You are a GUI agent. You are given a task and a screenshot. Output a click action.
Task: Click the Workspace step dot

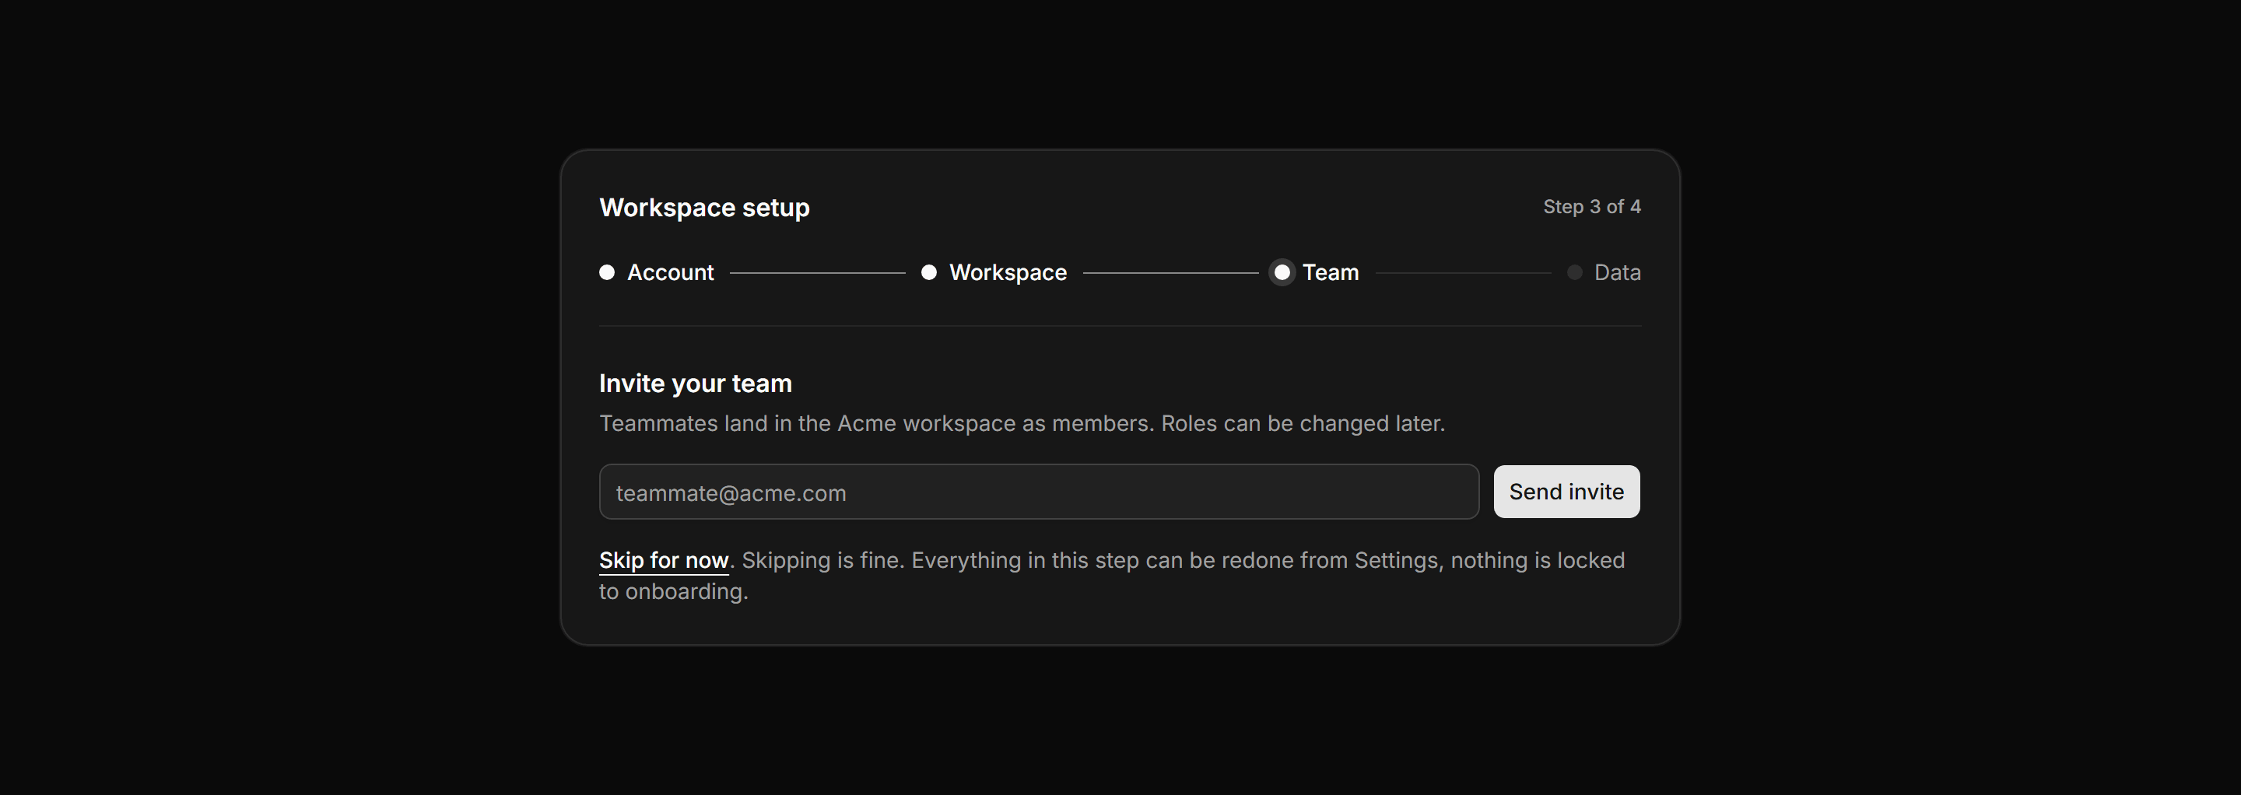coord(929,272)
